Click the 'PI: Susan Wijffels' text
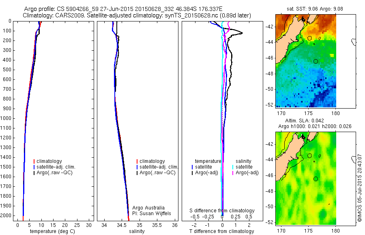365x235 pixels. point(152,214)
